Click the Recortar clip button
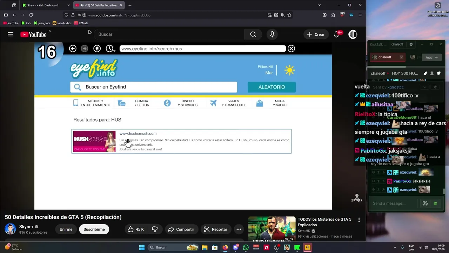The image size is (449, 253). [215, 229]
